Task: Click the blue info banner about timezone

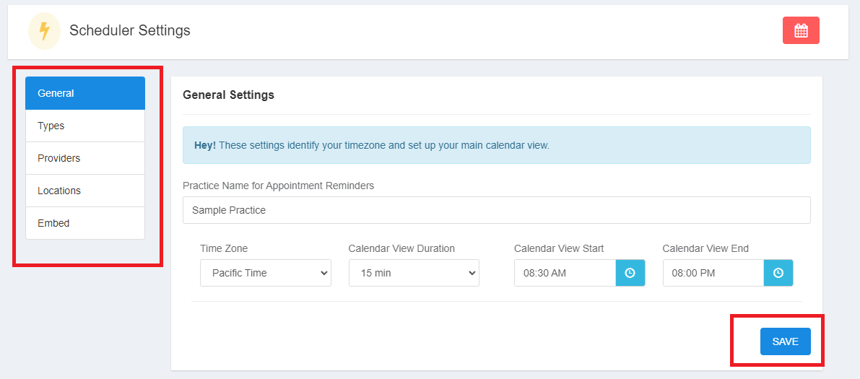Action: pyautogui.click(x=496, y=145)
